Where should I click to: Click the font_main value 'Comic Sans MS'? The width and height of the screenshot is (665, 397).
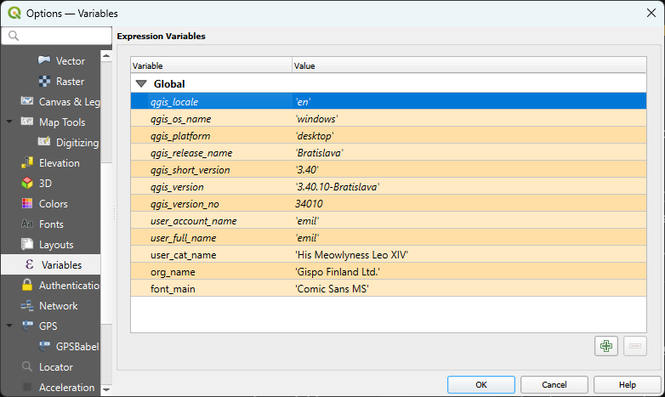(x=332, y=289)
